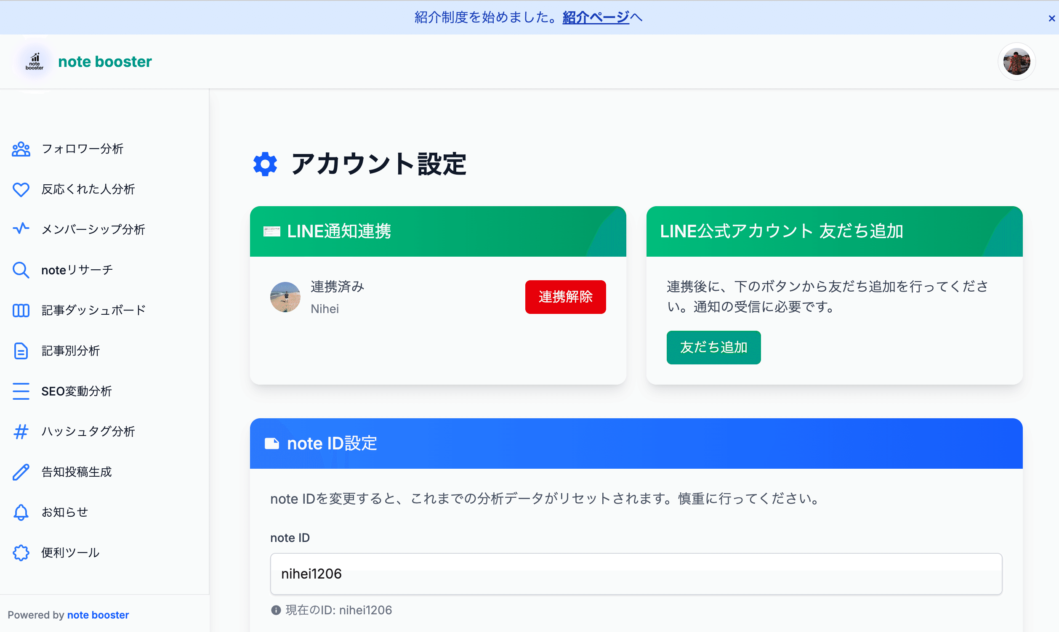Viewport: 1059px width, 632px height.
Task: Click the Nihei account name
Action: click(x=325, y=309)
